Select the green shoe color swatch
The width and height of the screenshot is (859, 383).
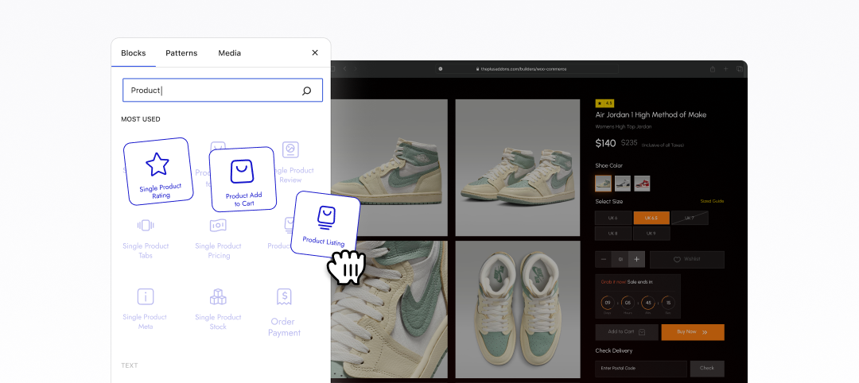(603, 184)
